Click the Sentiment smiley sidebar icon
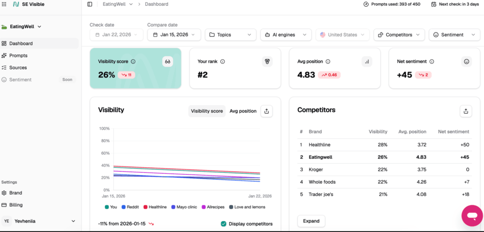The image size is (484, 232). 4,80
